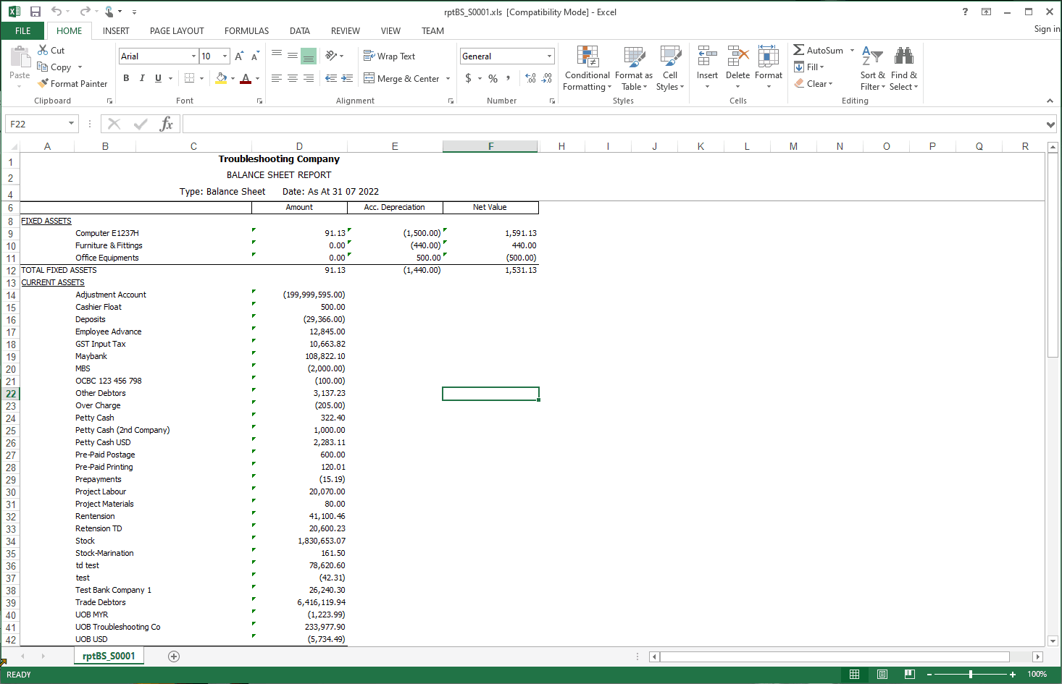Open Conditional Formatting options
The height and width of the screenshot is (684, 1062).
coord(587,68)
